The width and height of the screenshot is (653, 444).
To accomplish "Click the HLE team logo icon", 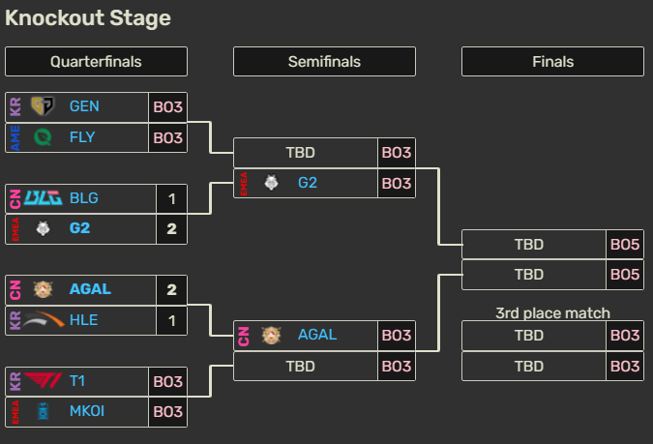I will coord(44,320).
